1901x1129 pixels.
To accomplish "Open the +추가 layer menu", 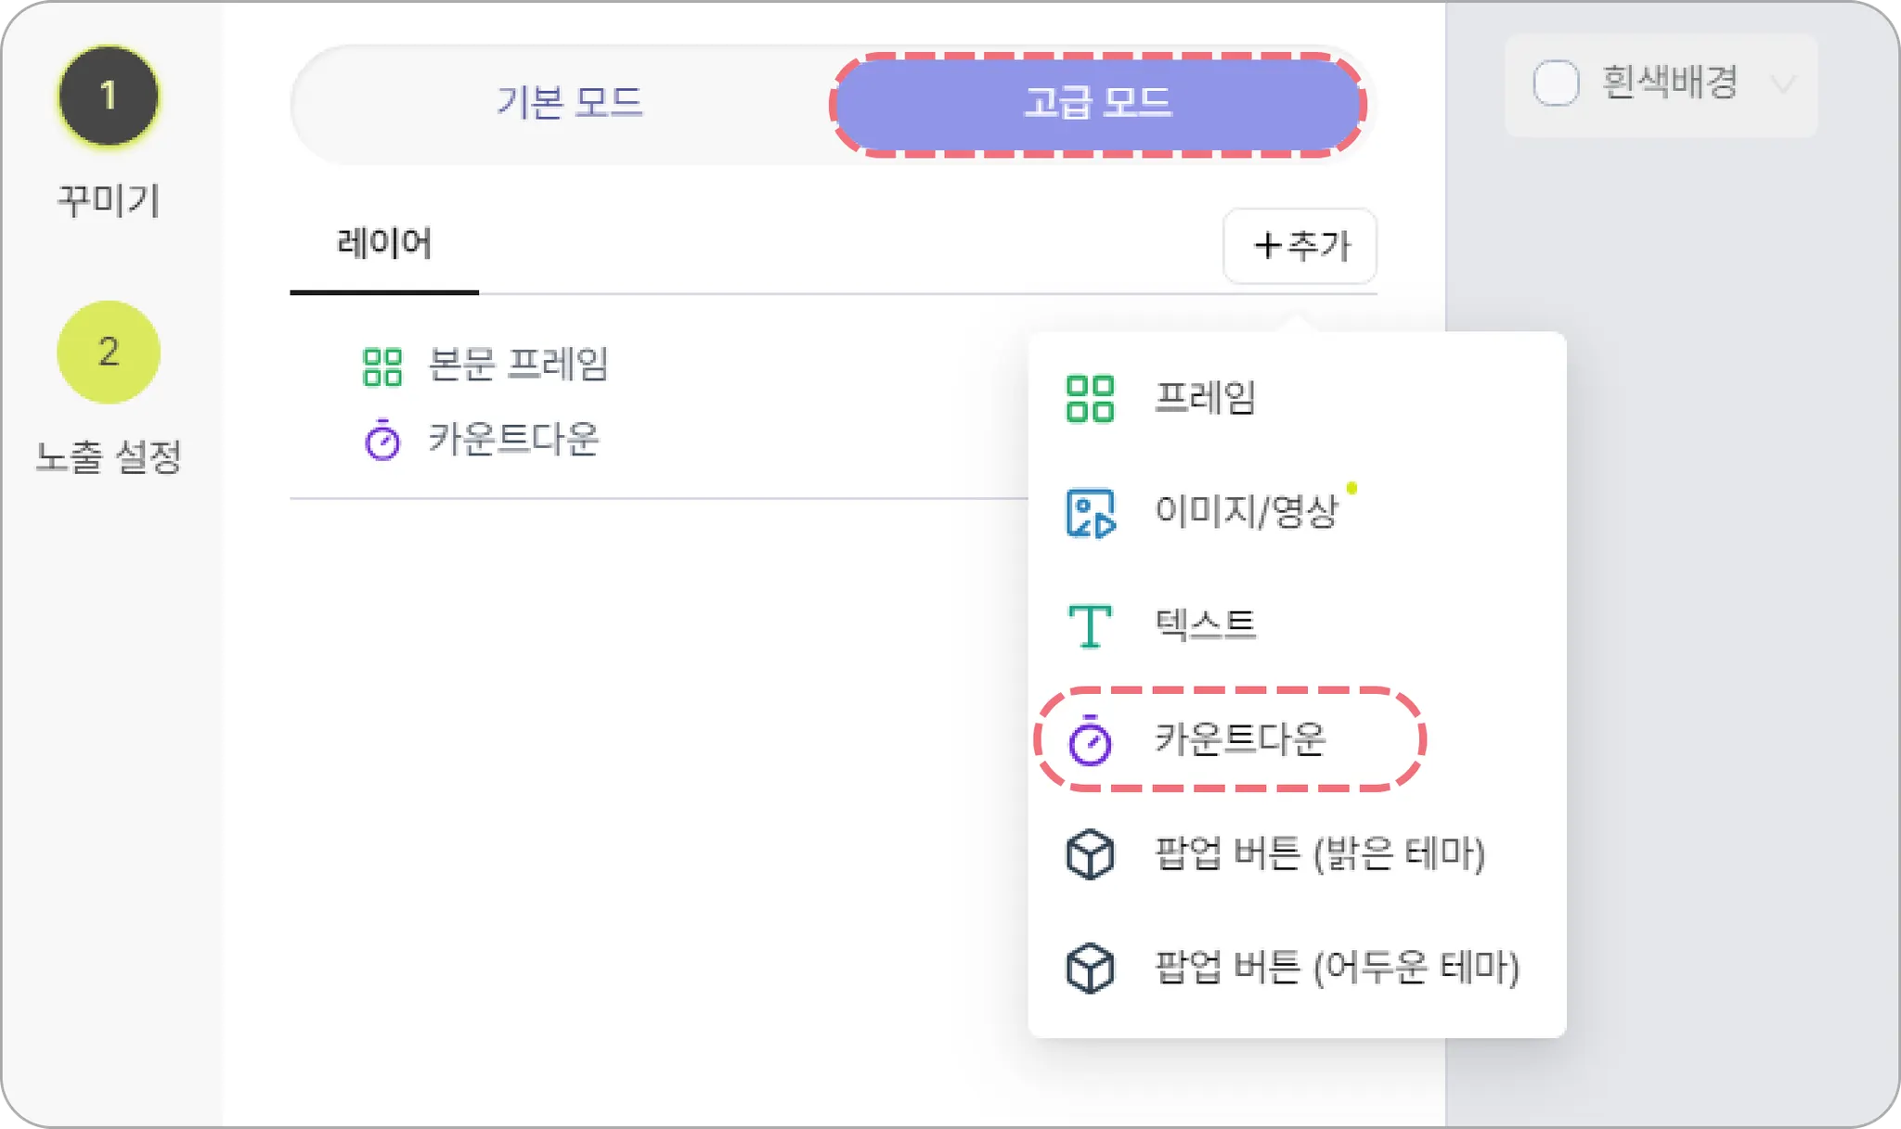I will [1300, 246].
